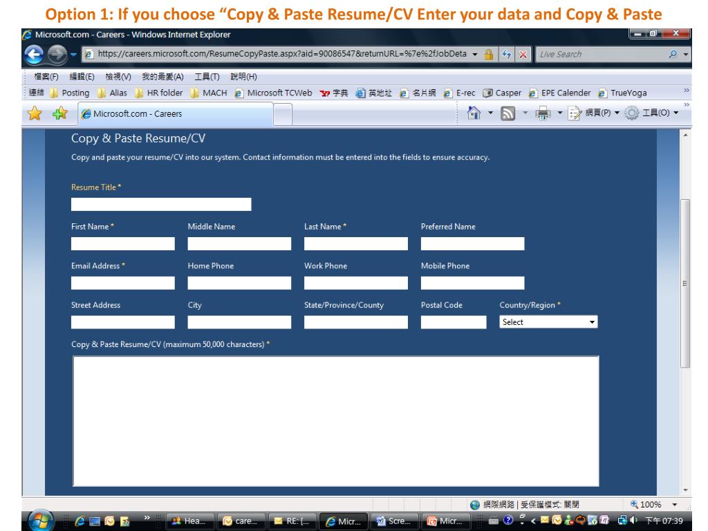Open the Alias favorites folder
The image size is (708, 531).
pos(113,93)
